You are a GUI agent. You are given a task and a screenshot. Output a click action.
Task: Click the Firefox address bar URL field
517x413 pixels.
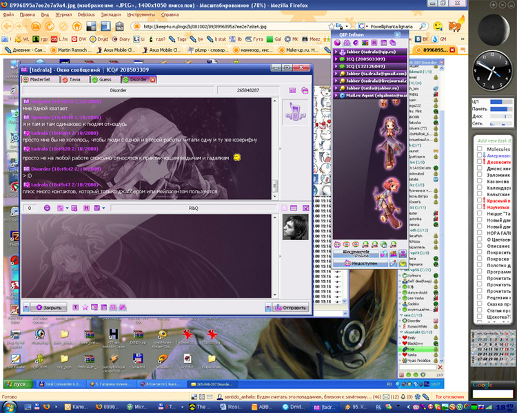click(x=234, y=26)
